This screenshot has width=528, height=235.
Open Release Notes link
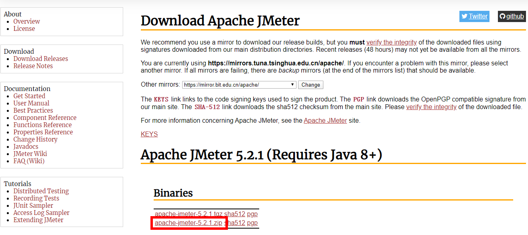point(33,66)
